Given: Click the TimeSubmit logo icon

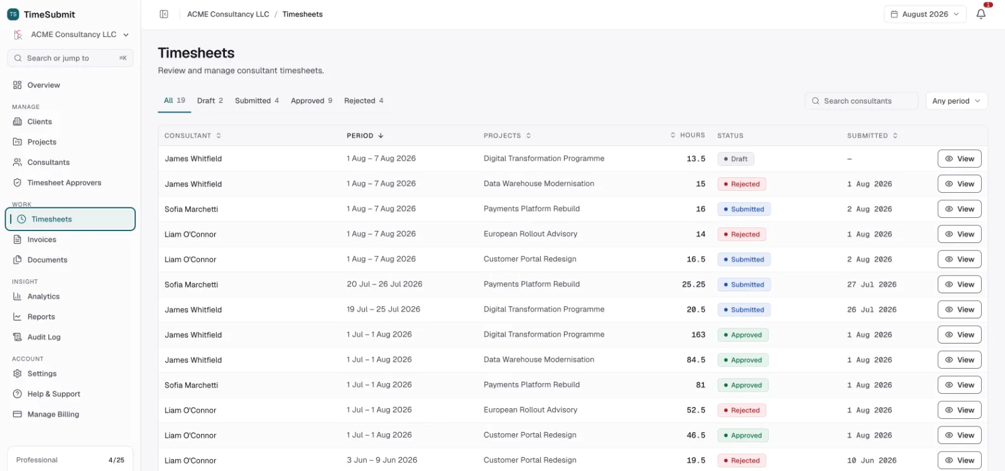Looking at the screenshot, I should 13,14.
